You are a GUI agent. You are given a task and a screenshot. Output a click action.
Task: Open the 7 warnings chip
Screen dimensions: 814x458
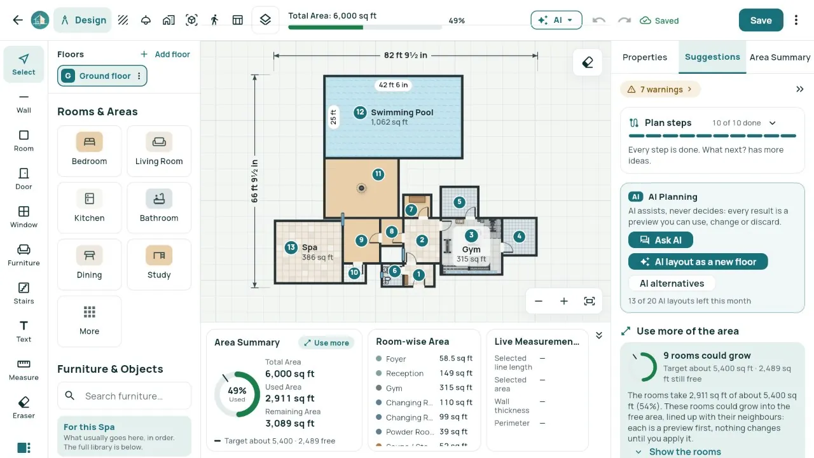pyautogui.click(x=660, y=90)
